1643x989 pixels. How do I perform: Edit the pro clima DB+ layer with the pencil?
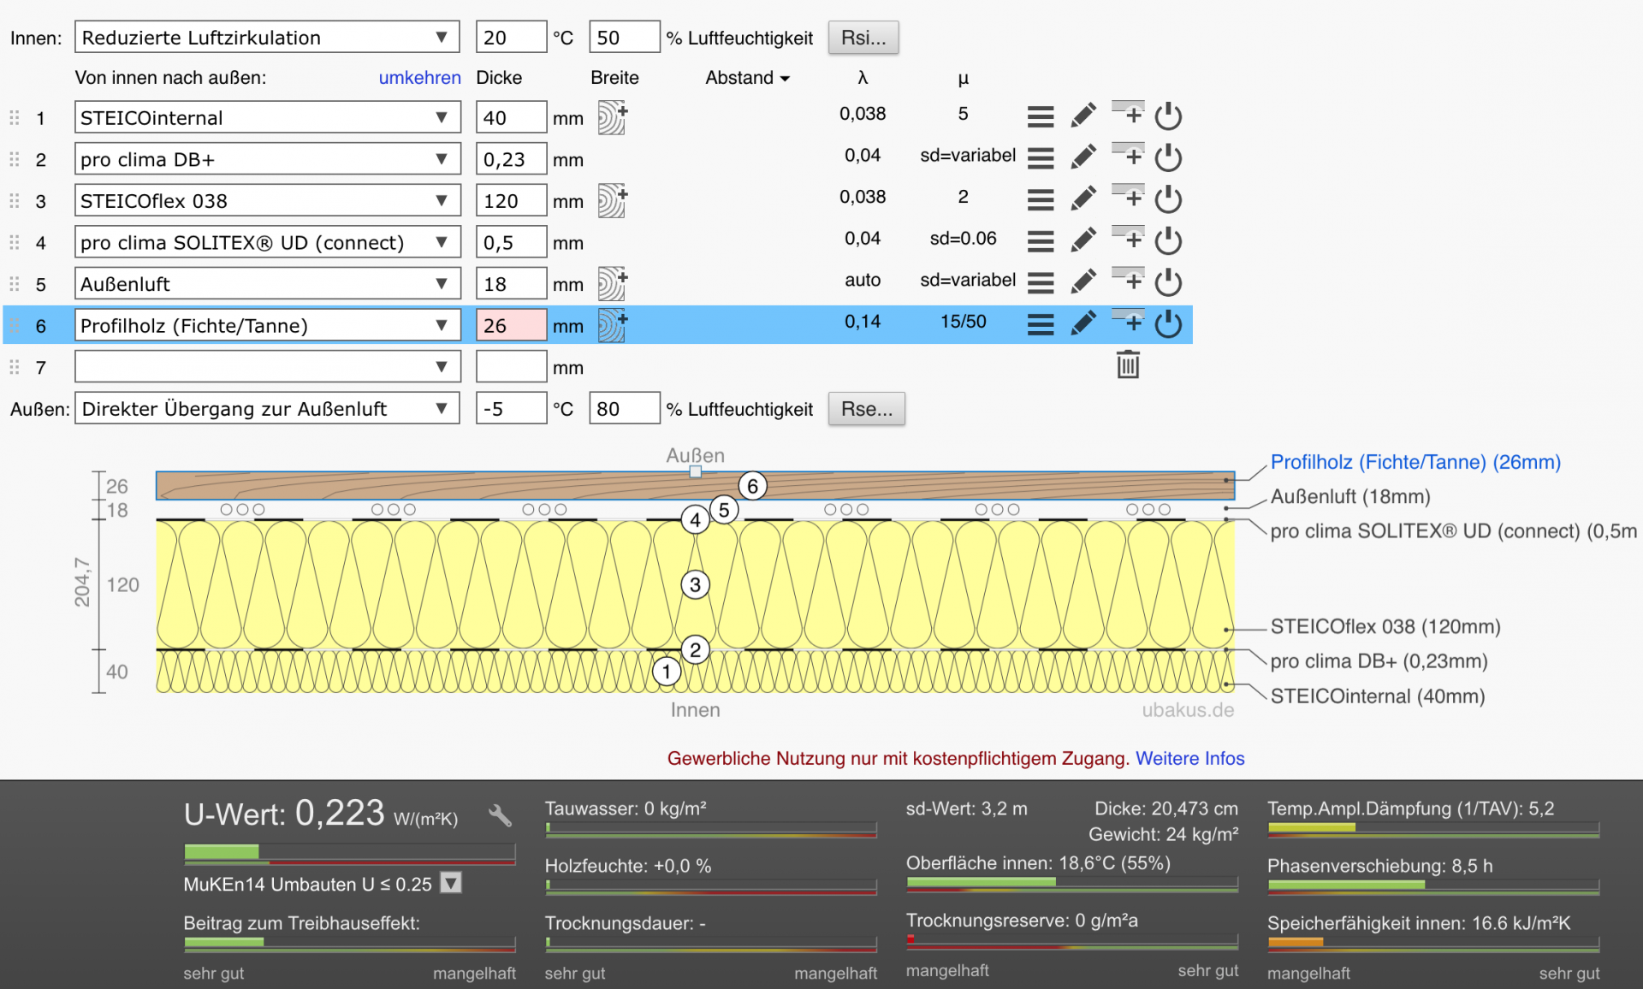pyautogui.click(x=1083, y=157)
